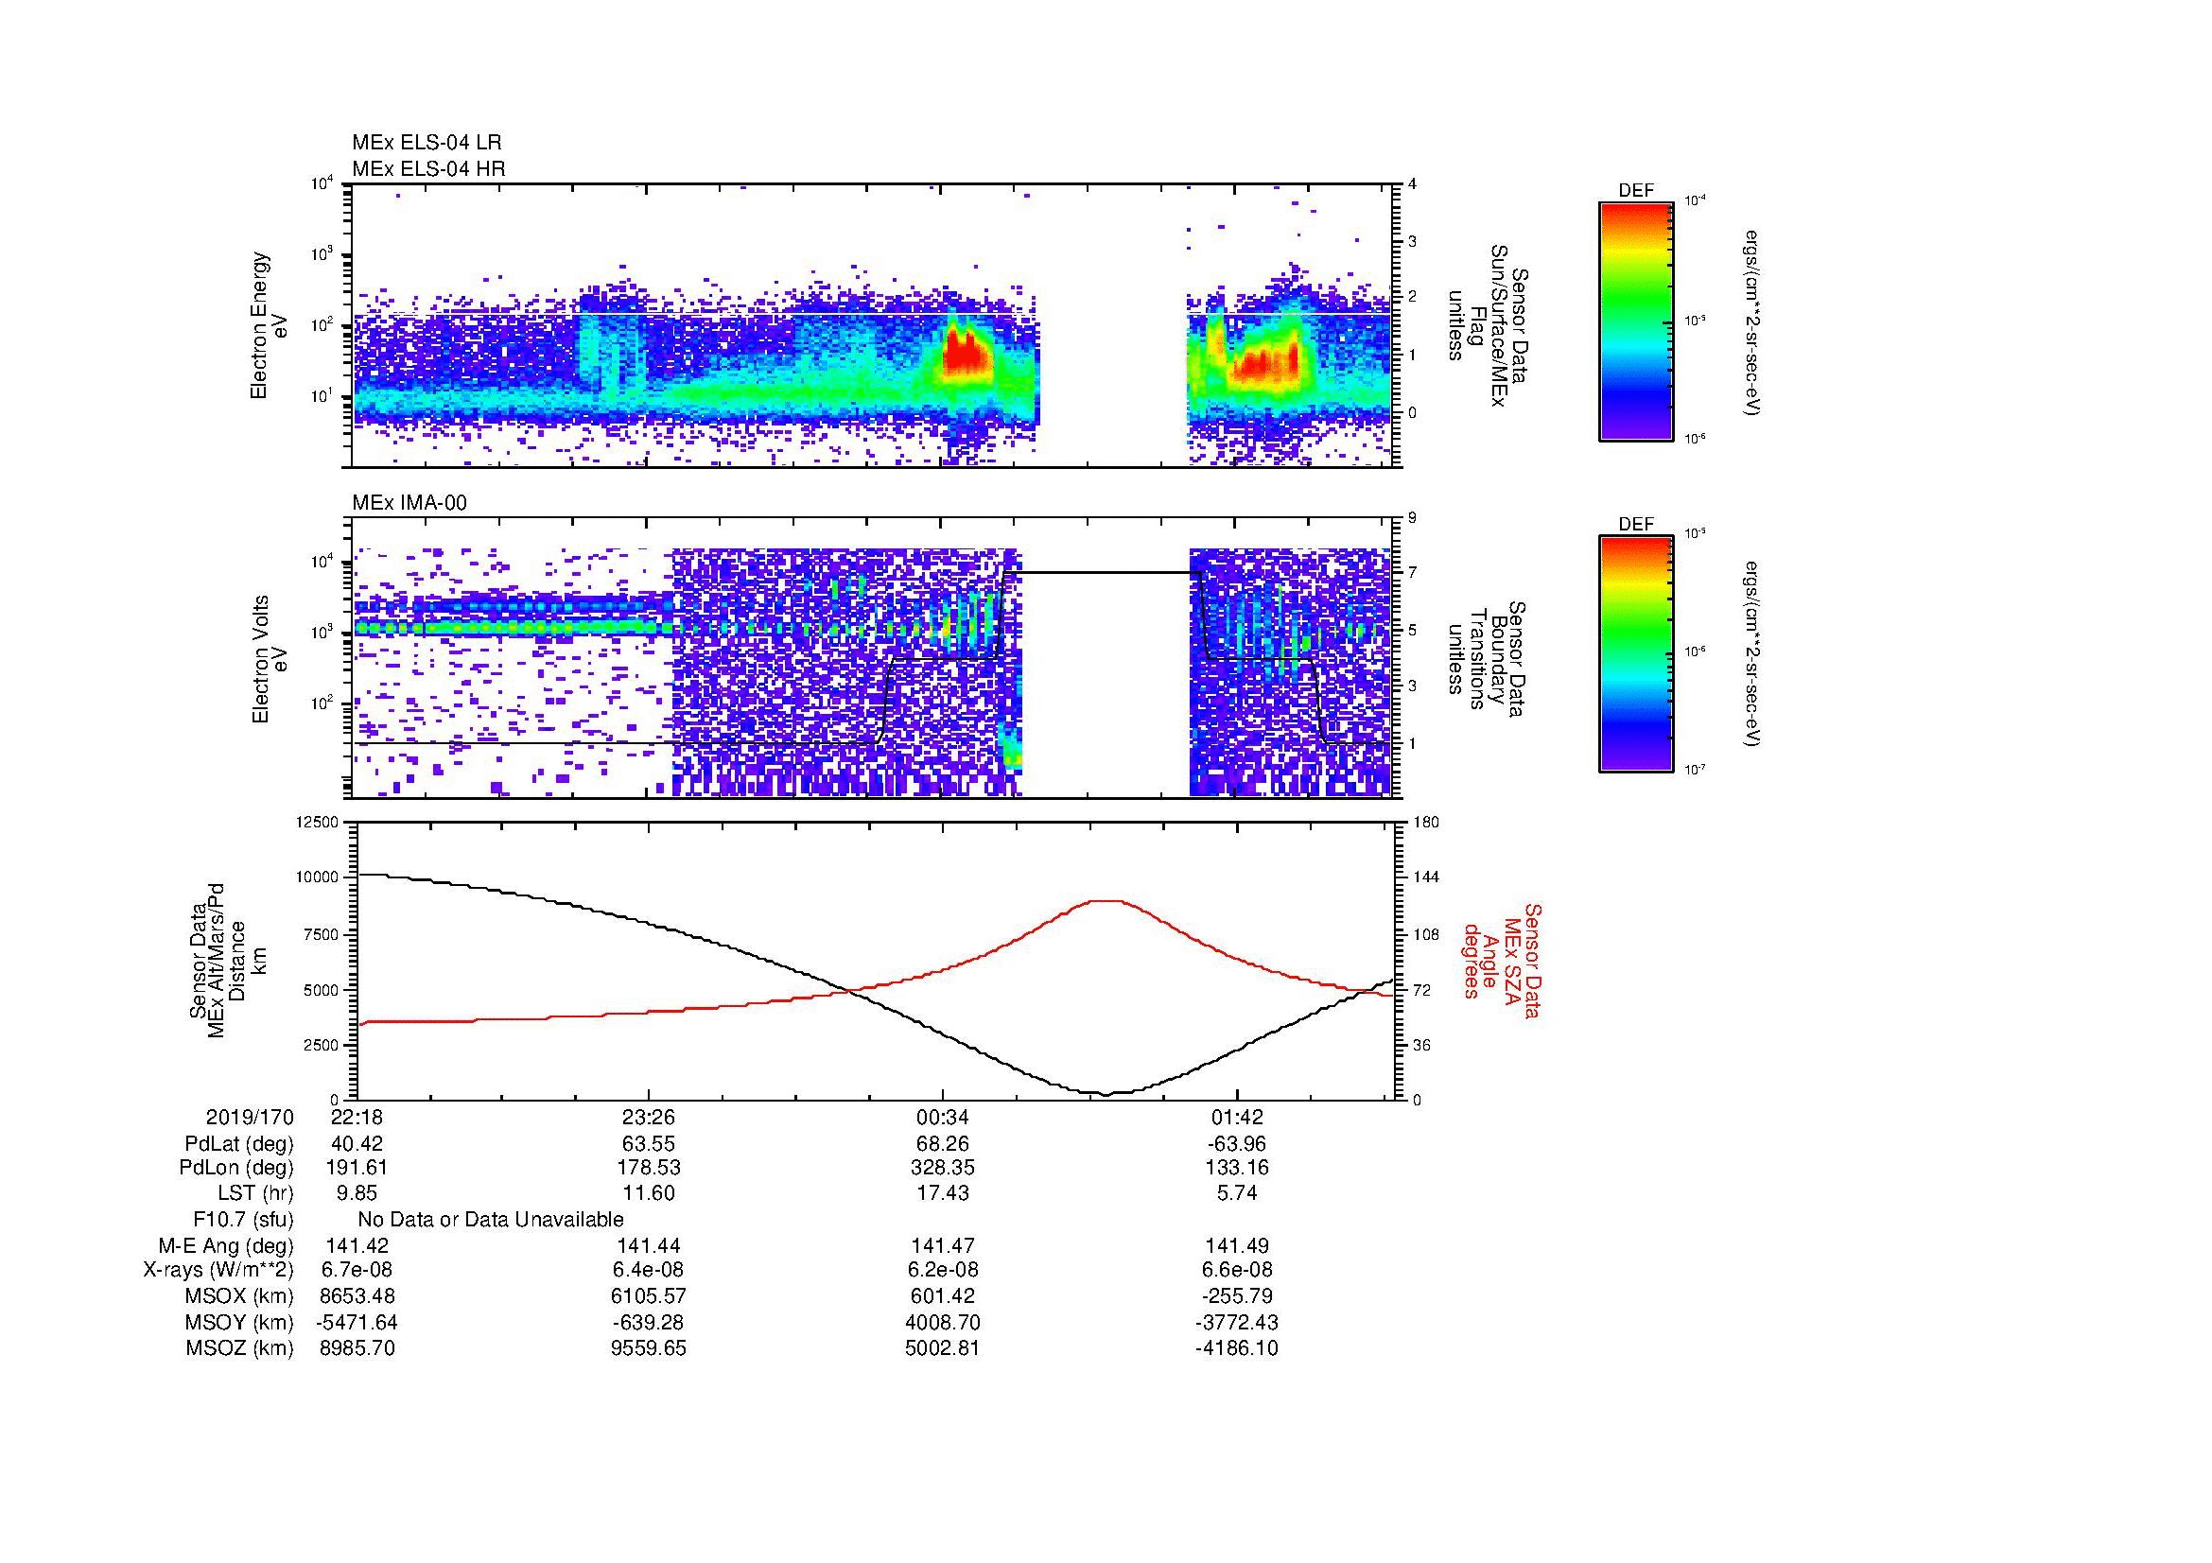Click M-E Ang value '141.47'
This screenshot has width=2212, height=1563.
[943, 1245]
